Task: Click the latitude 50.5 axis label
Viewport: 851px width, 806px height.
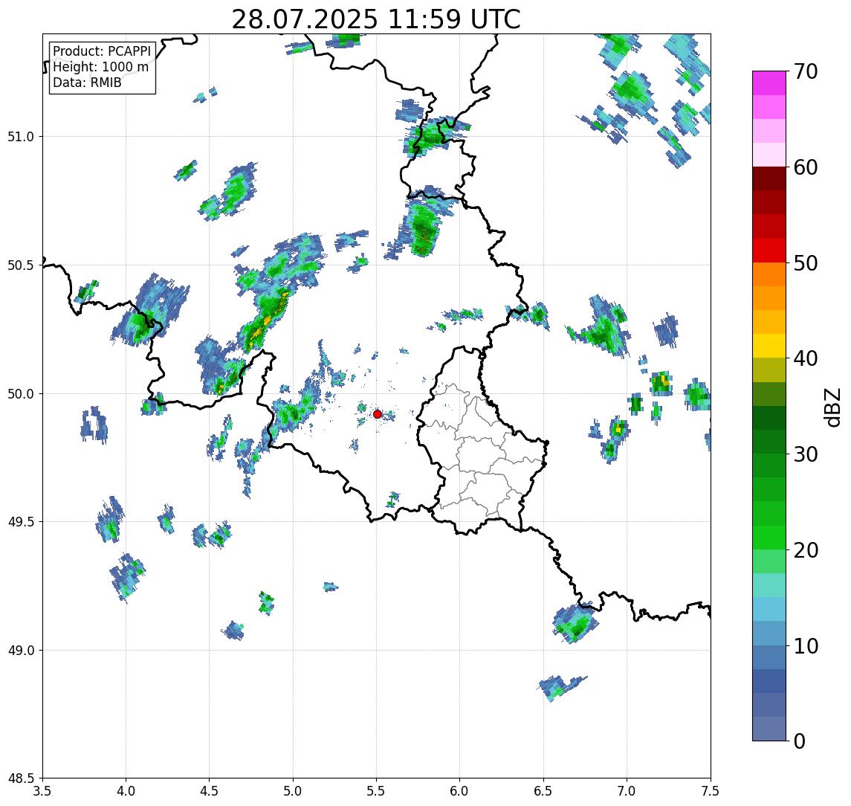Action: pyautogui.click(x=21, y=265)
